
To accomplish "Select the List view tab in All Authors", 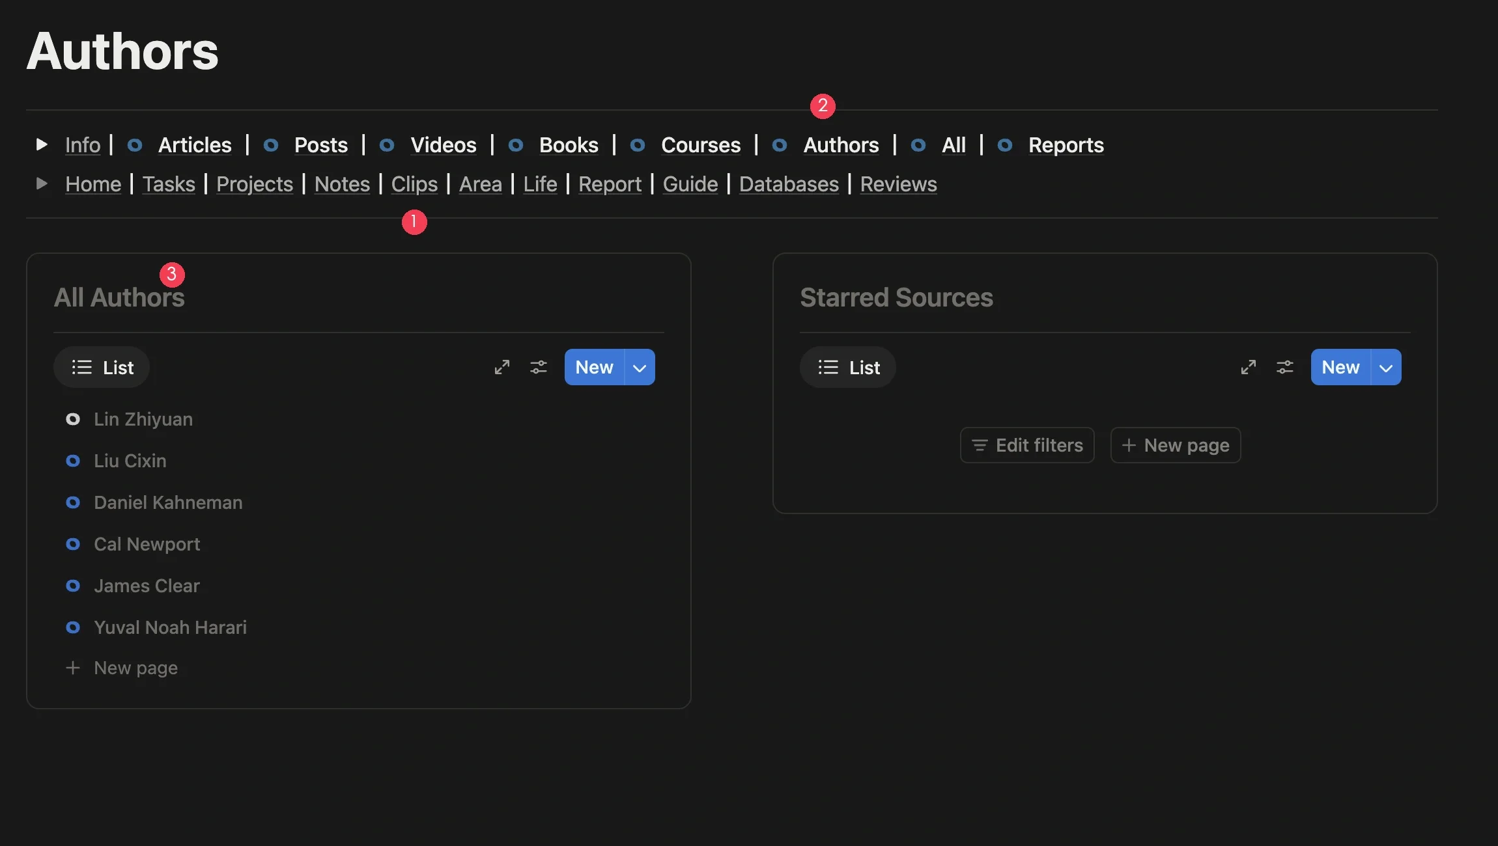I will [102, 367].
